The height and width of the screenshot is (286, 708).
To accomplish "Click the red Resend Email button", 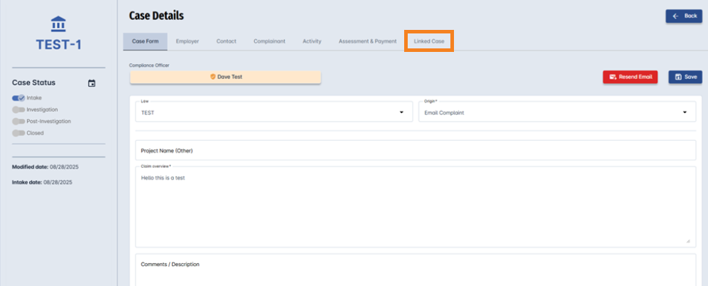I will click(x=630, y=77).
